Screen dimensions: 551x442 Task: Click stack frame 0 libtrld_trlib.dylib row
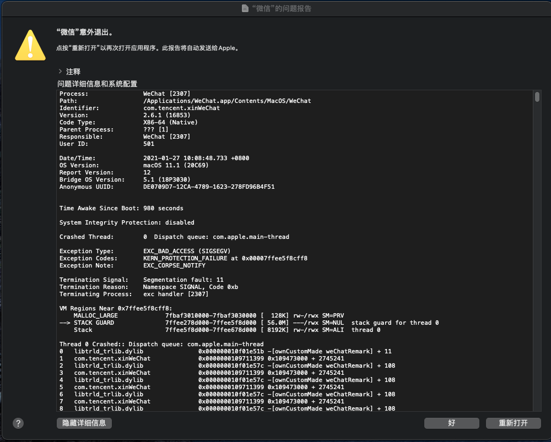point(225,351)
